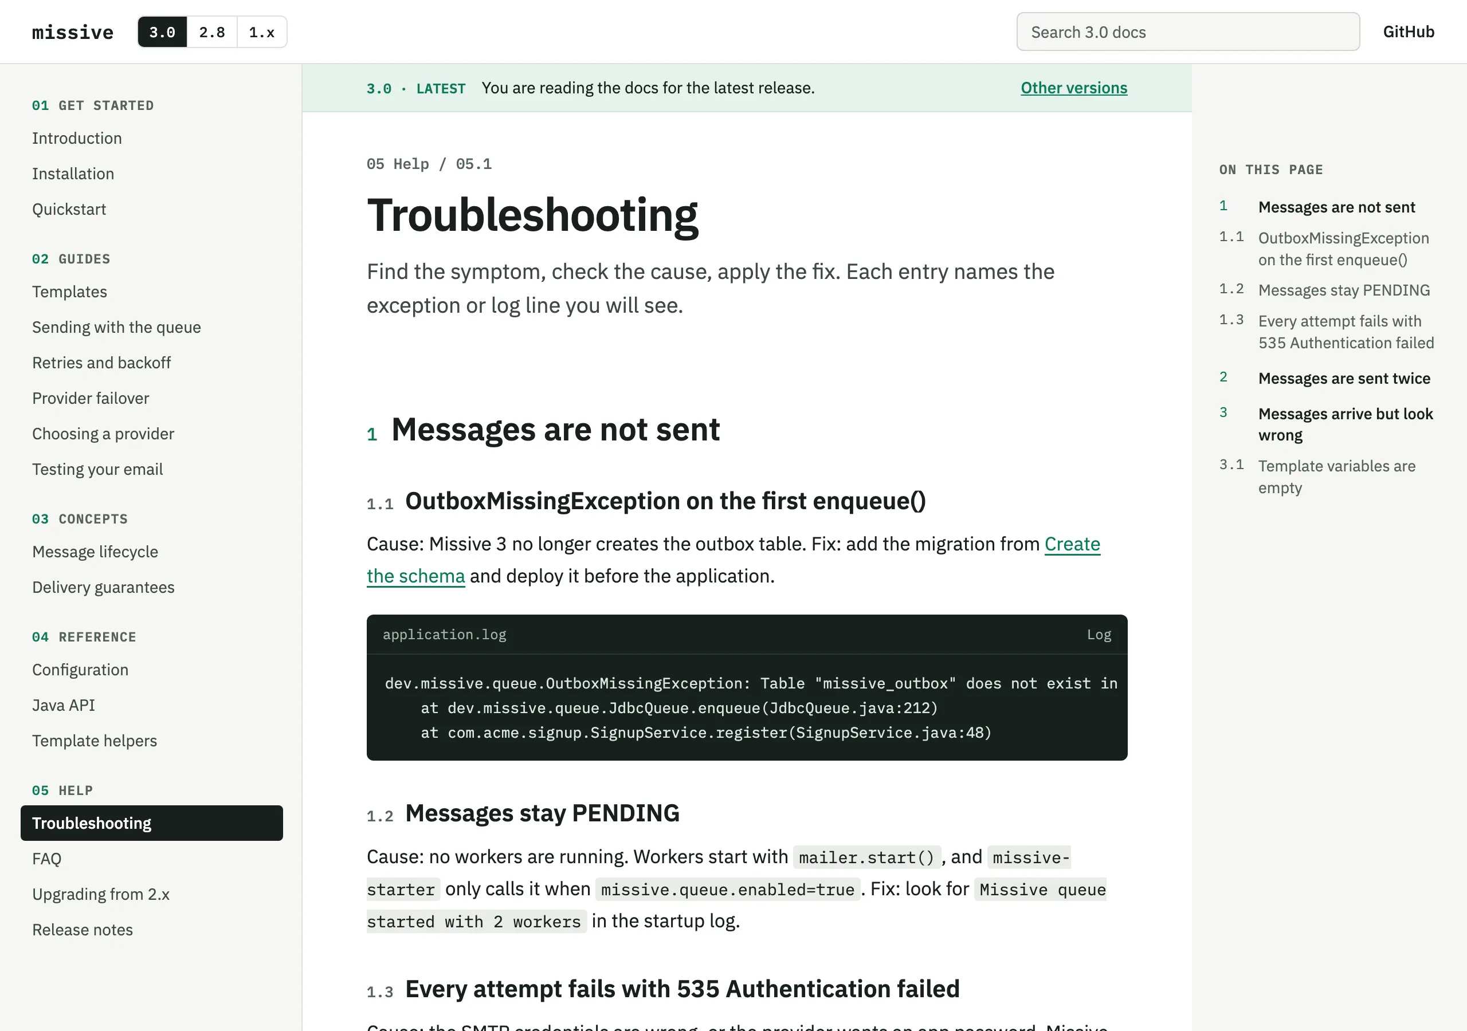The width and height of the screenshot is (1467, 1031).
Task: Open Installation page in sidebar
Action: (73, 174)
